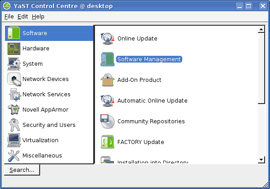This screenshot has height=189, width=270.
Task: Select the Network Devices label
Action: (45, 79)
